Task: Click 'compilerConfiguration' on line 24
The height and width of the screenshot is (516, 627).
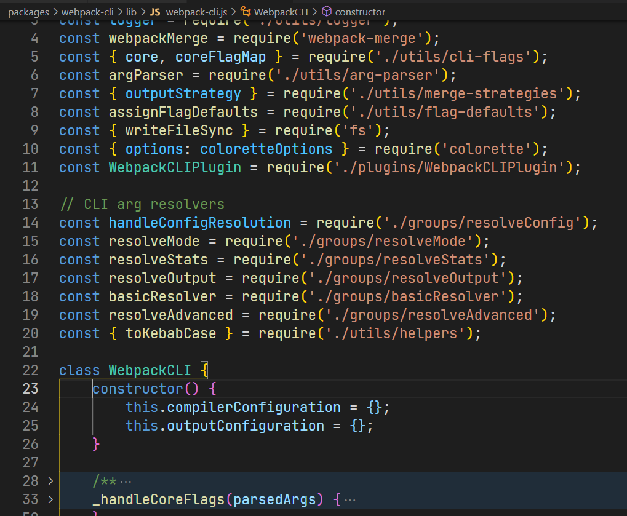Action: [254, 407]
